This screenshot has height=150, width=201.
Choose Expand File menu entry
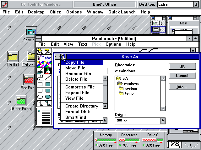pyautogui.click(x=82, y=92)
